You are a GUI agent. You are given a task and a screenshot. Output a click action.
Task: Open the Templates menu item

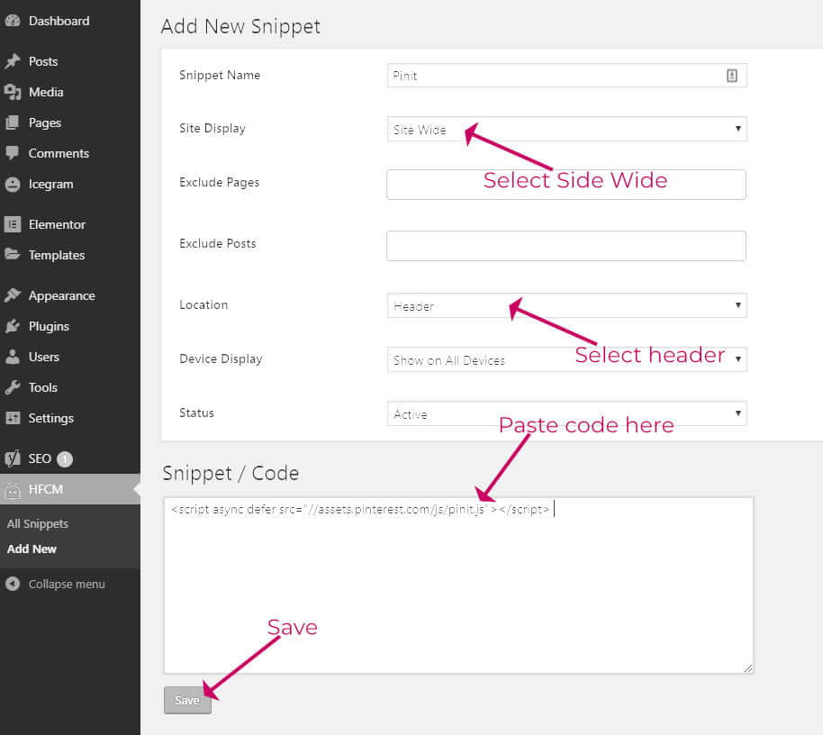[70, 255]
